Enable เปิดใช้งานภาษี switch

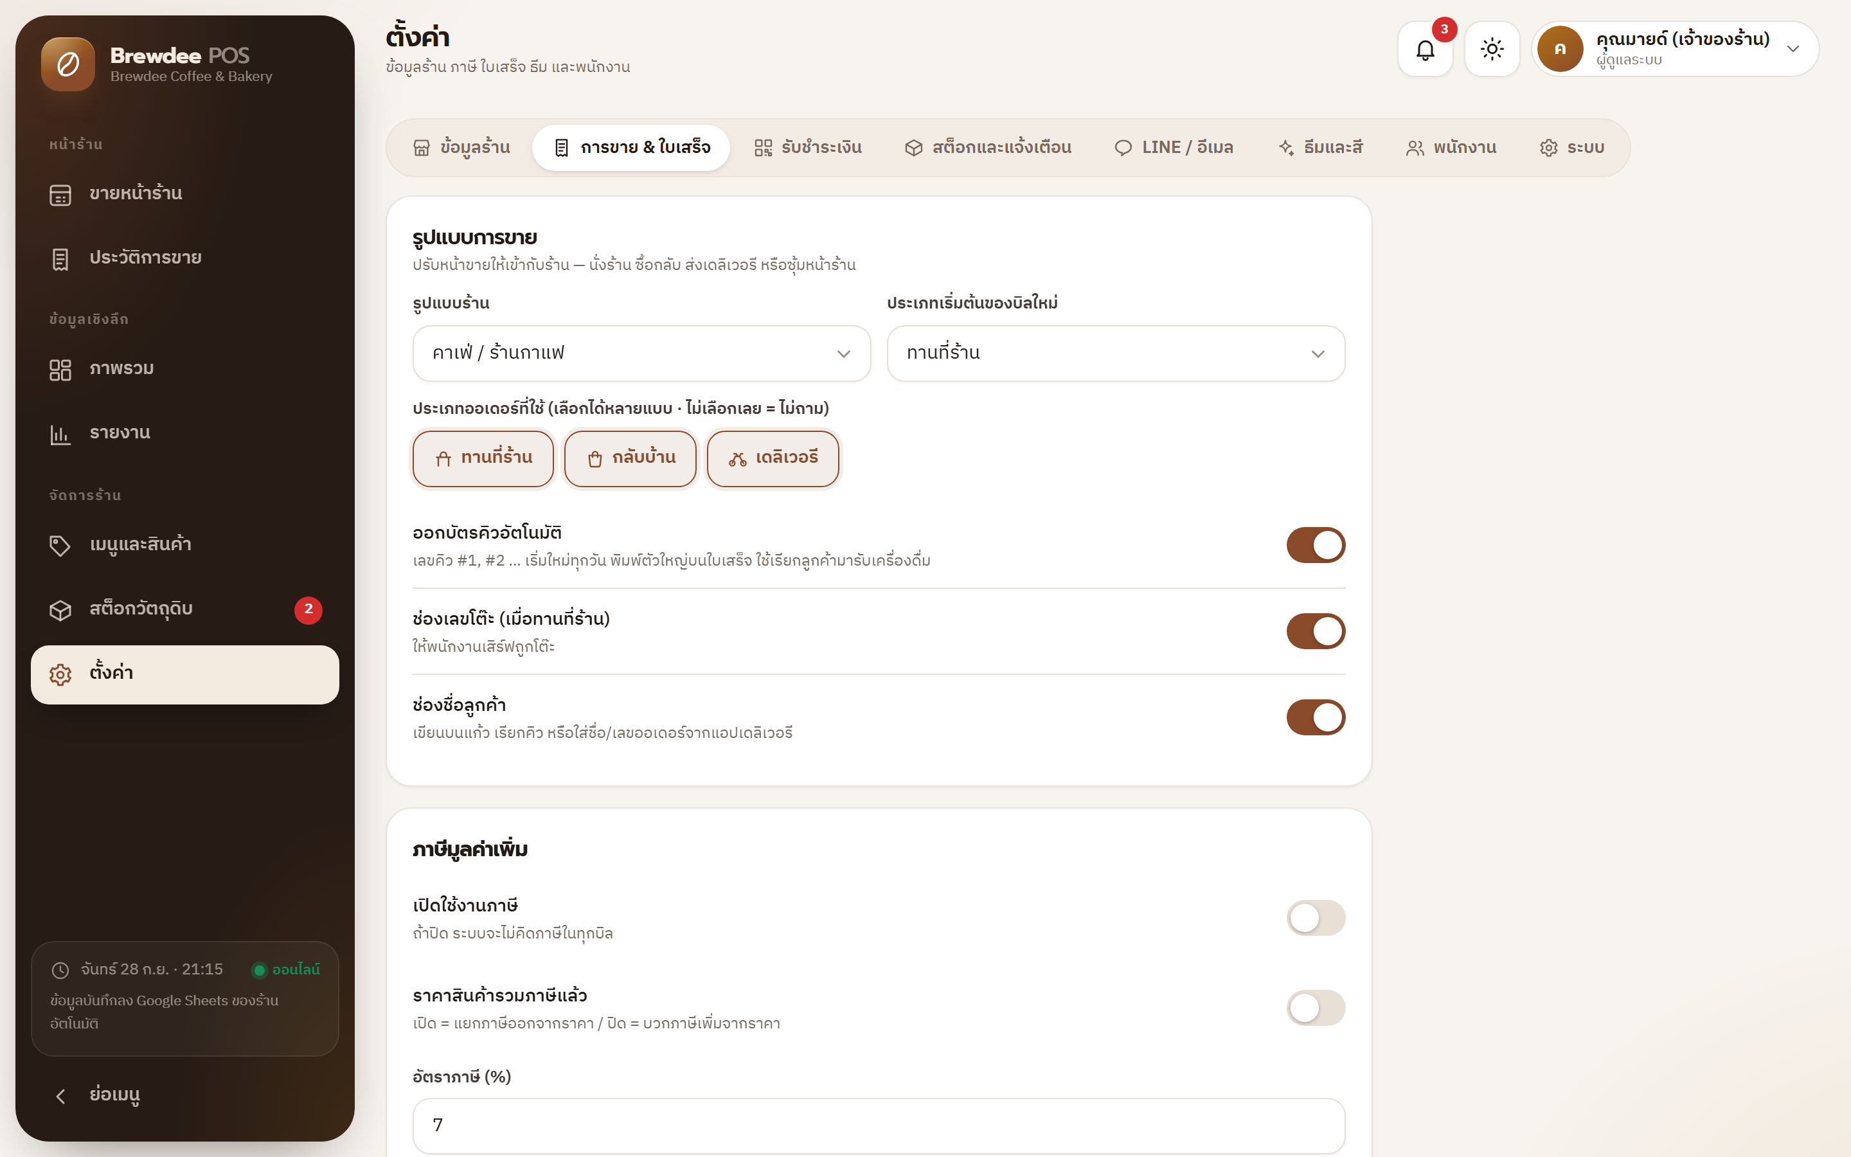tap(1316, 917)
